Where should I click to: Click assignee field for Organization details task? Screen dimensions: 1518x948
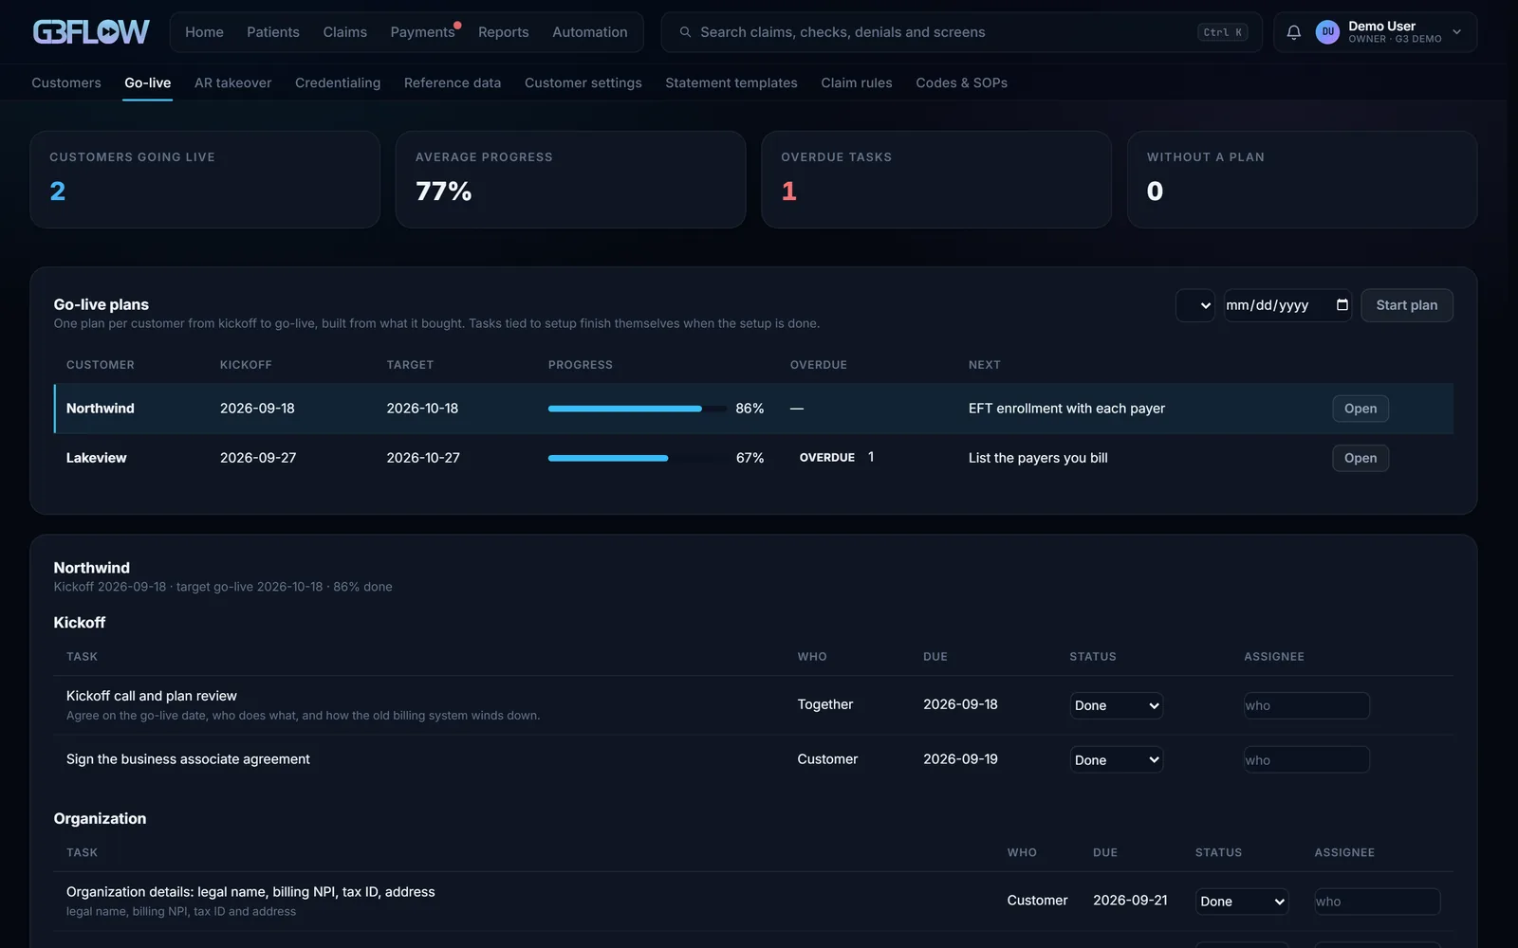(1377, 902)
